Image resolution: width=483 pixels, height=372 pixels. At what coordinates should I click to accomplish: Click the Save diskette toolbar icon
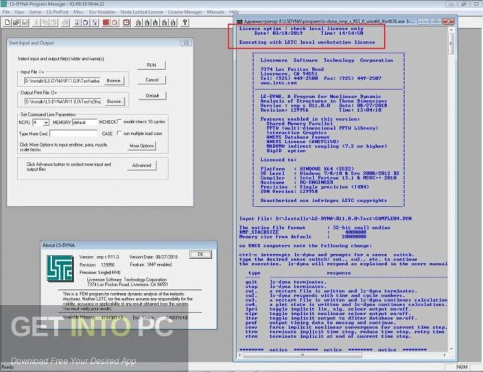coord(25,22)
